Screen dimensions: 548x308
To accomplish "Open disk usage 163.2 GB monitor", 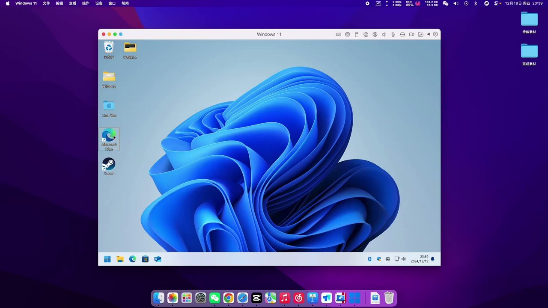I will point(431,3).
